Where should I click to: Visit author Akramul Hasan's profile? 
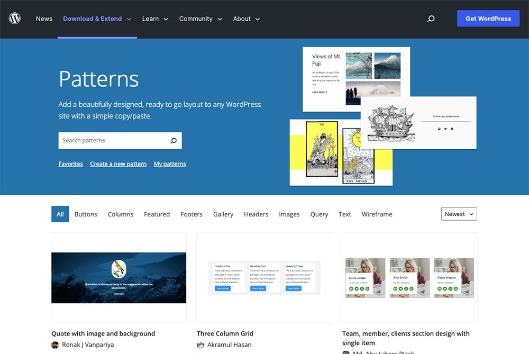(x=230, y=345)
